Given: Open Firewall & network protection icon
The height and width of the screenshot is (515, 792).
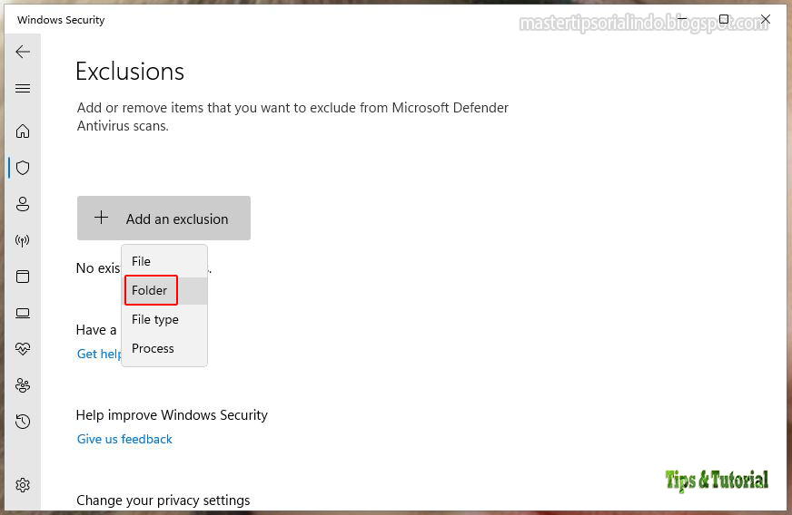Looking at the screenshot, I should [23, 240].
